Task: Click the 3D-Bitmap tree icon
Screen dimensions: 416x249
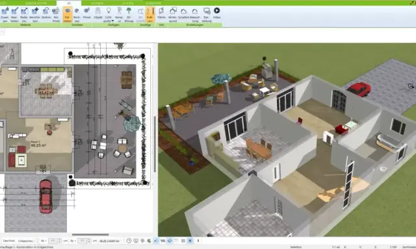Action: click(129, 11)
